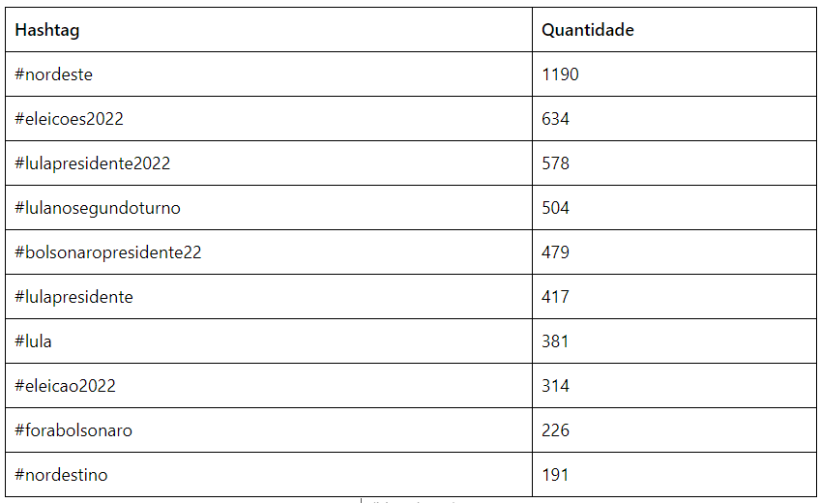Click the 417 quantity cell
Screen dimensions: 820x503
(556, 297)
